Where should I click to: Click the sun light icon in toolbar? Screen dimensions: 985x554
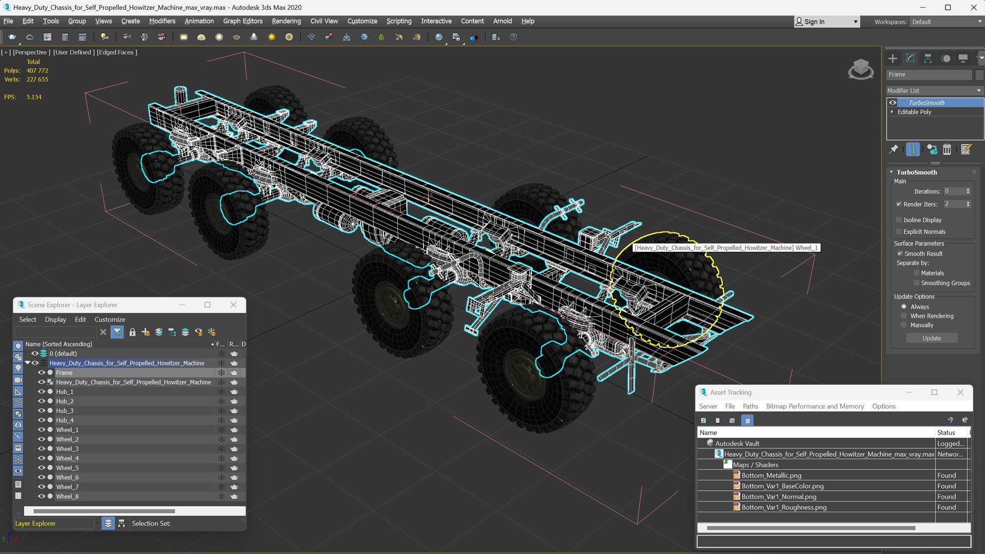[x=272, y=37]
